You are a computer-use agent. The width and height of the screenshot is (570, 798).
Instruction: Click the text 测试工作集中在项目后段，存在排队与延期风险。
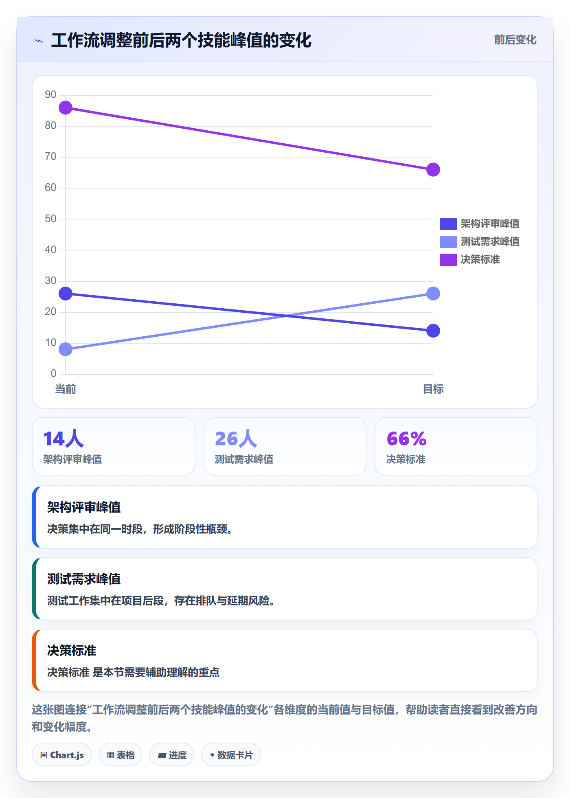tap(161, 601)
